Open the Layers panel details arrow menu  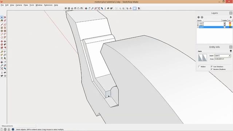(230, 17)
